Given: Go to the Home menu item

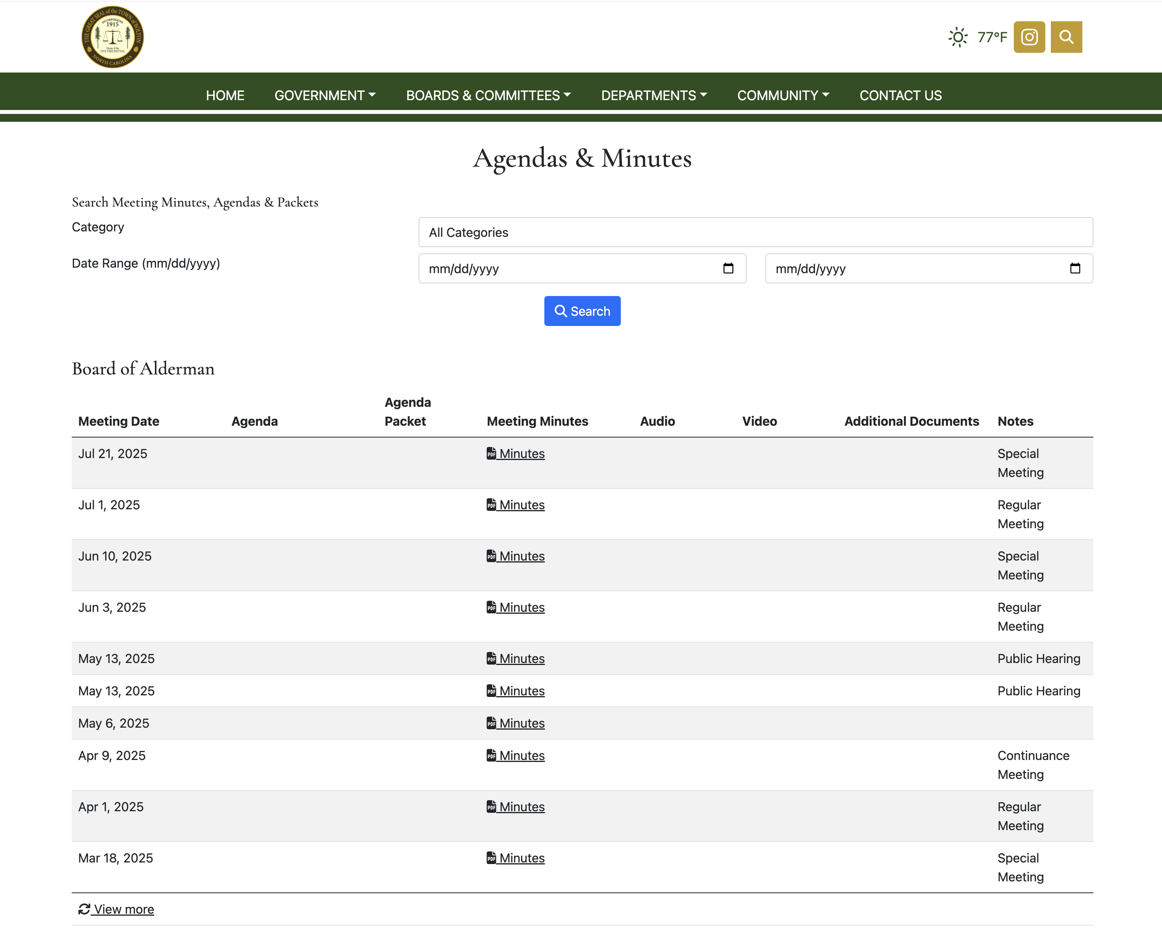Looking at the screenshot, I should [x=225, y=95].
